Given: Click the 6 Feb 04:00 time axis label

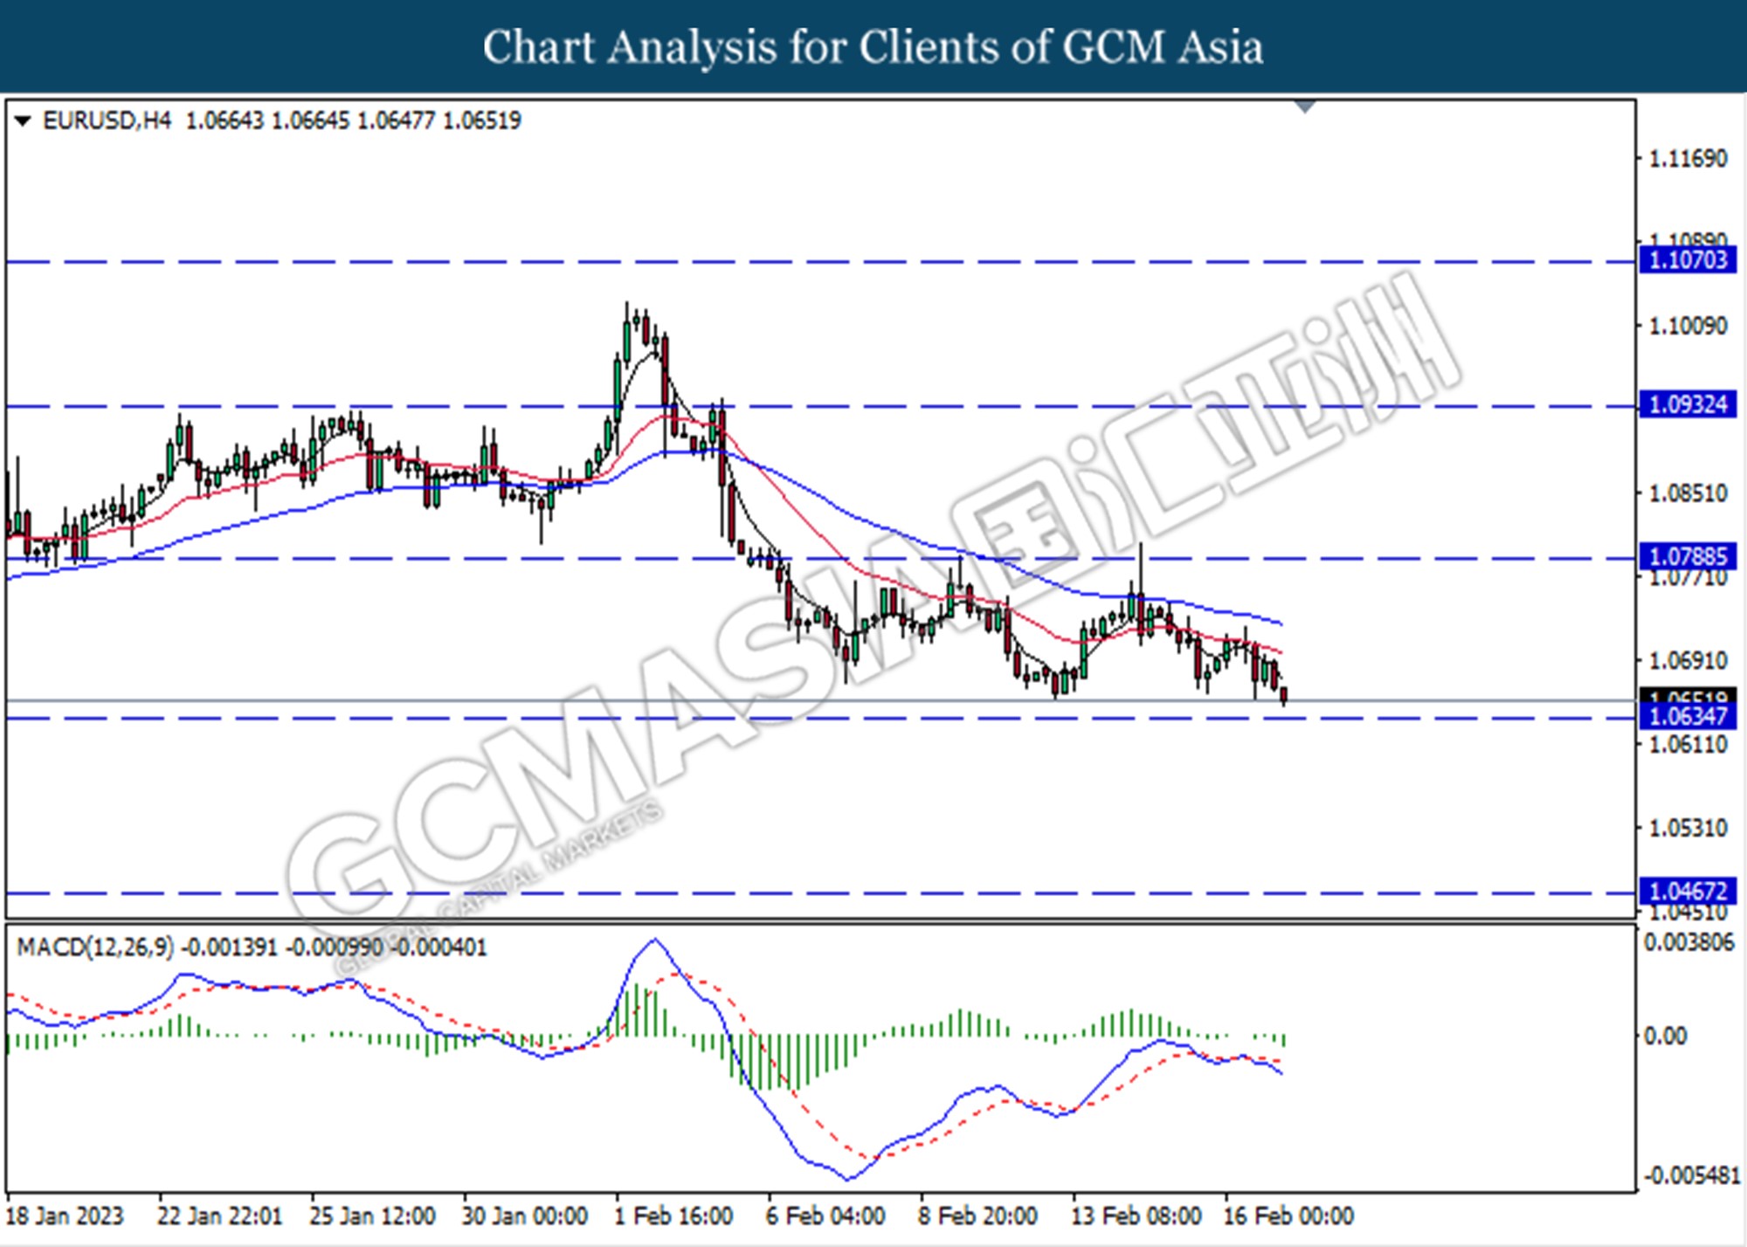Looking at the screenshot, I should coord(825,1216).
